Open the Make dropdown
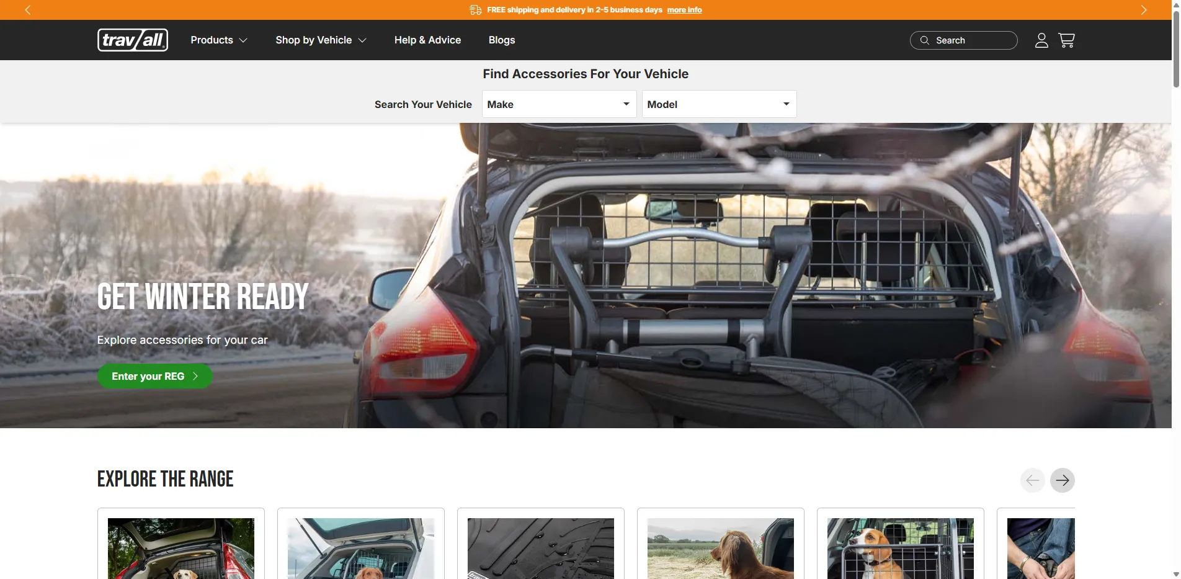 559,104
